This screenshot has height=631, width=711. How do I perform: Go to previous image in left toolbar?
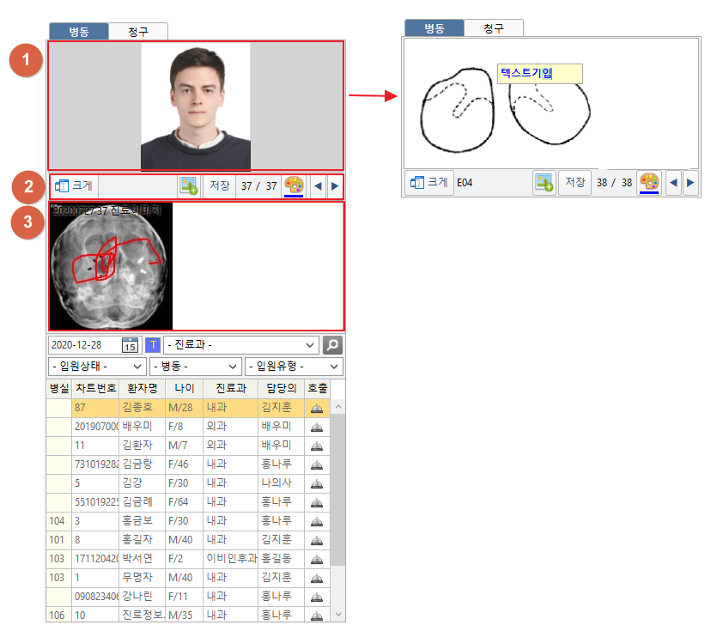[317, 185]
